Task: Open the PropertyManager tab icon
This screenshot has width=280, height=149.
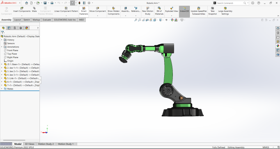Action: pyautogui.click(x=9, y=28)
